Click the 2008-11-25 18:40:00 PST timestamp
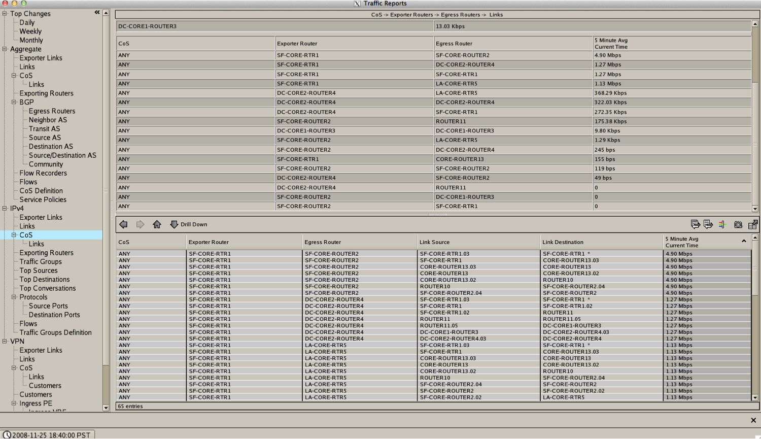 coord(51,435)
